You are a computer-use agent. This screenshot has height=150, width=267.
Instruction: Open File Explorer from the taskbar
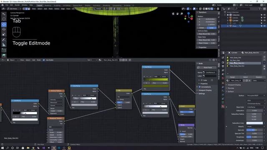[x=28, y=148]
